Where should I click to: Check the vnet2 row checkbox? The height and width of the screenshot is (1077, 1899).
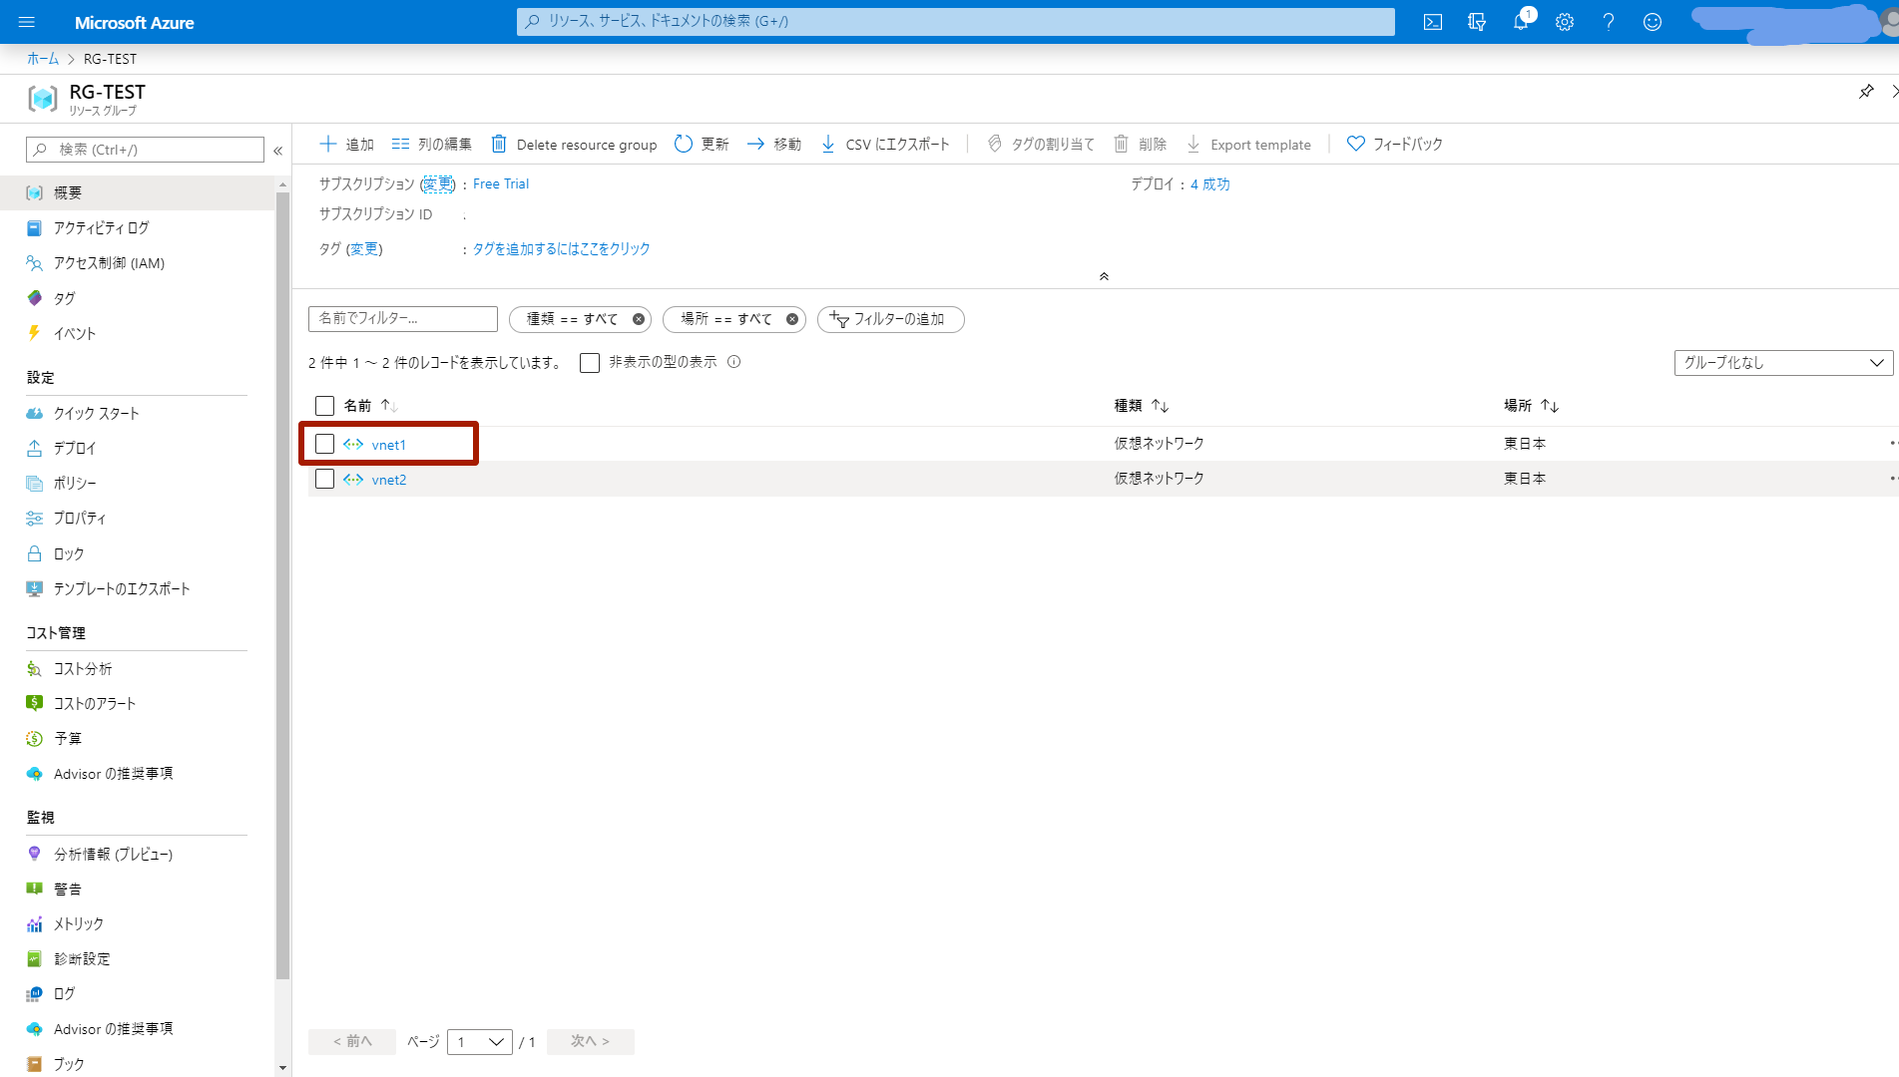[324, 480]
